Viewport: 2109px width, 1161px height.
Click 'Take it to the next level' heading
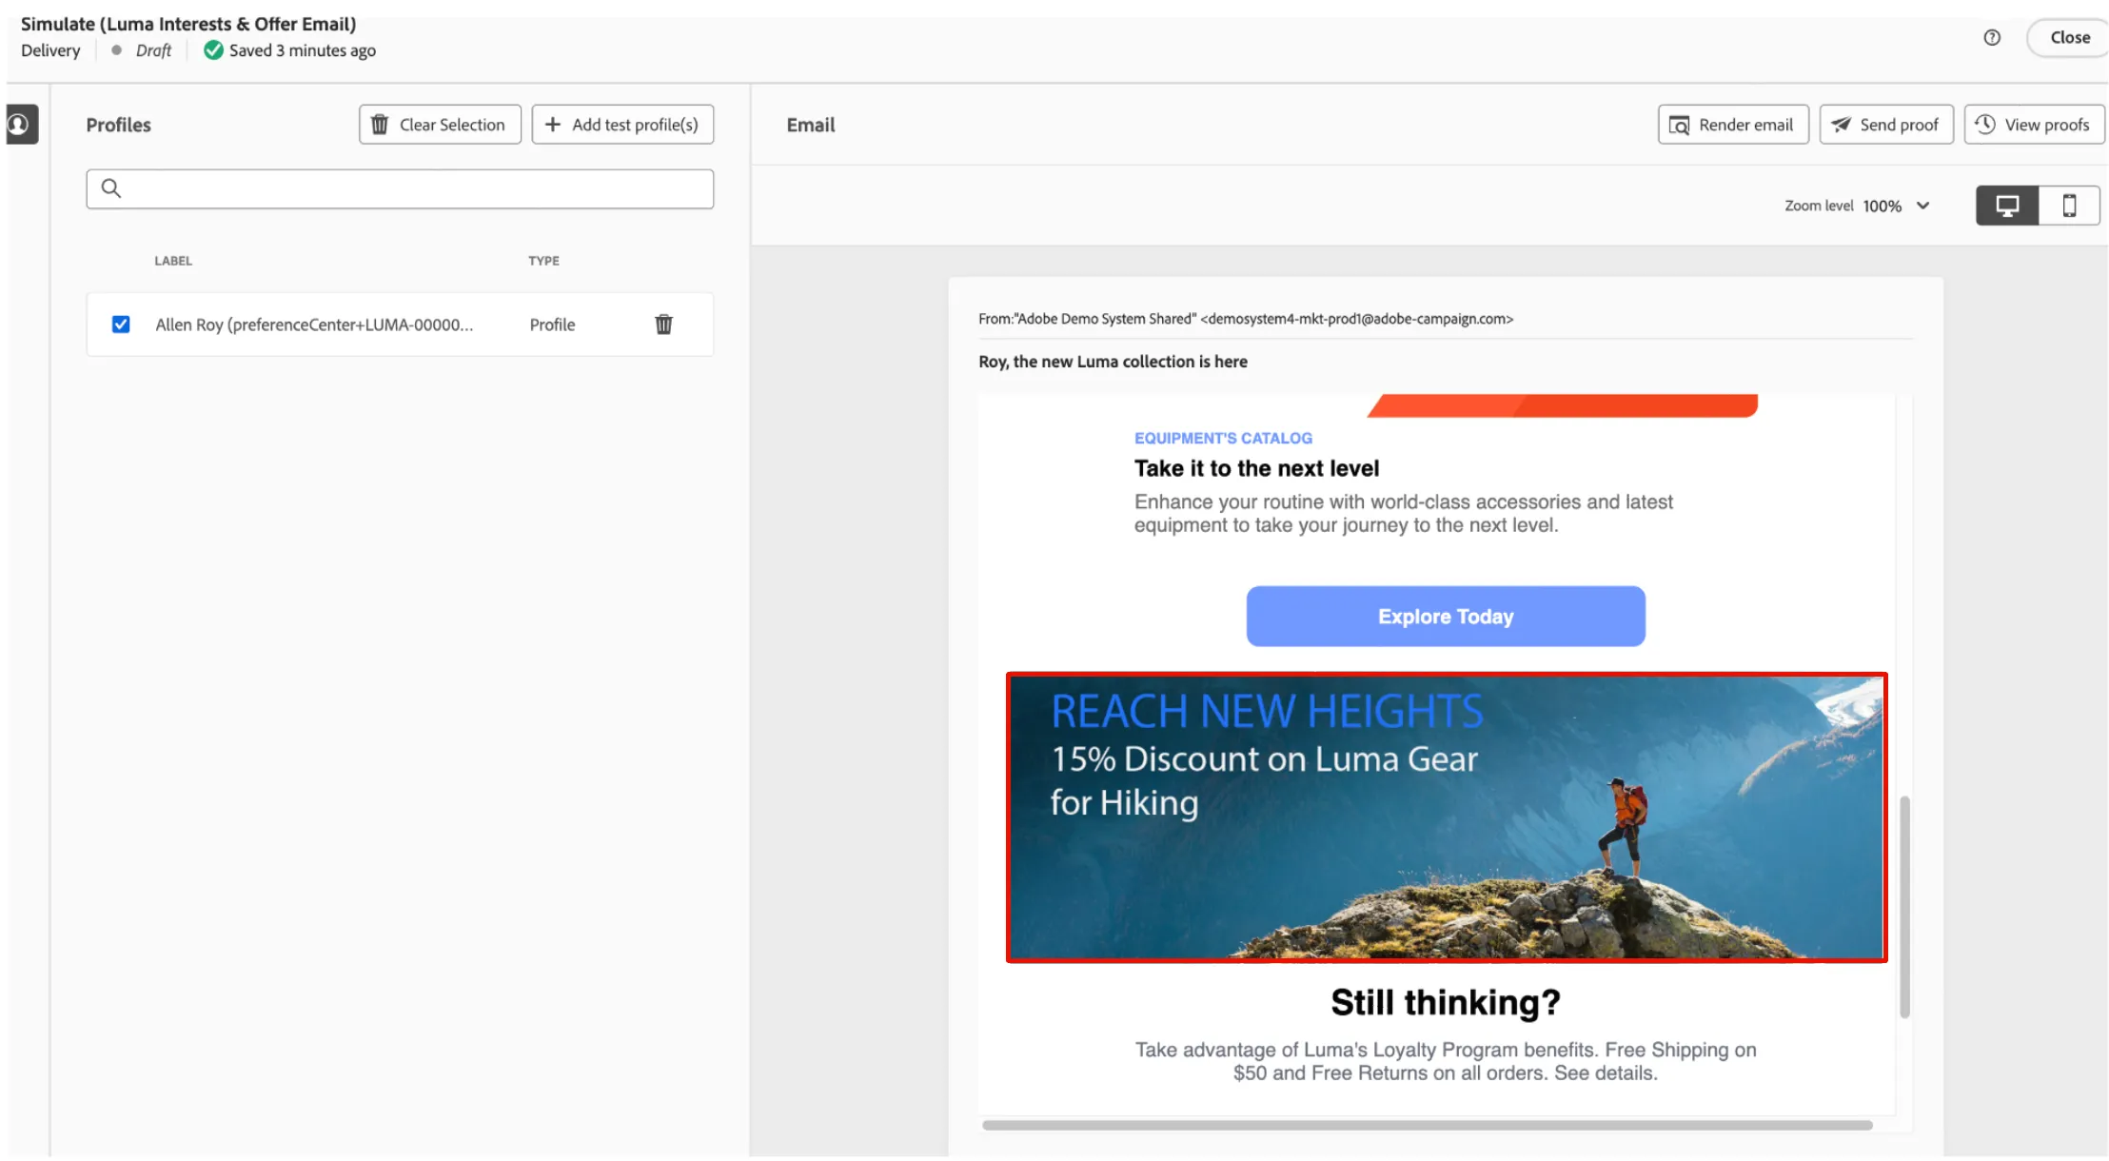[x=1256, y=468]
